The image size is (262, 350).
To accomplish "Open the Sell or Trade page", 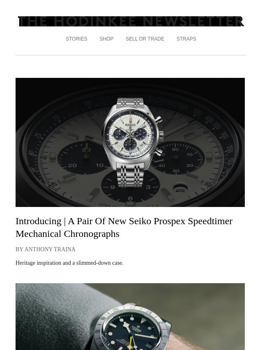I will click(x=145, y=39).
